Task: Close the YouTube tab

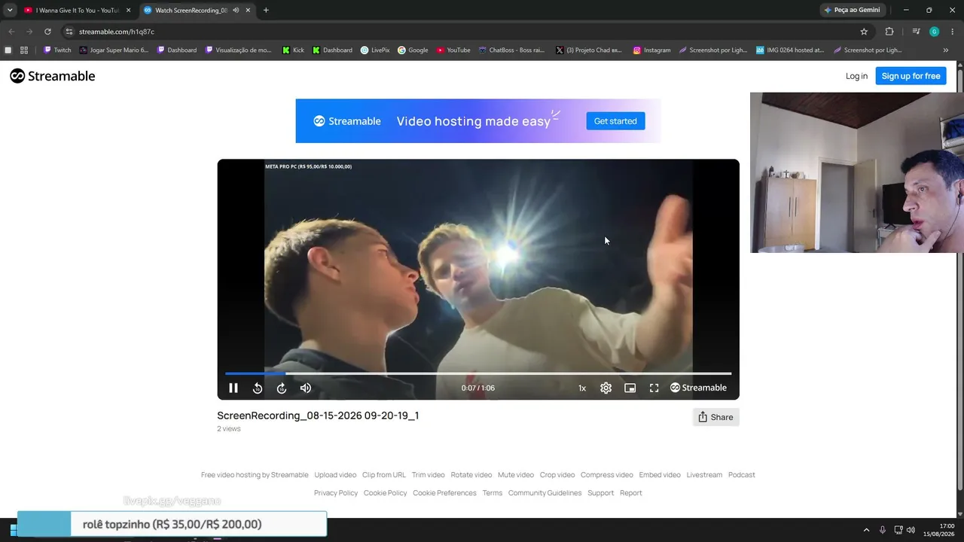Action: click(128, 10)
